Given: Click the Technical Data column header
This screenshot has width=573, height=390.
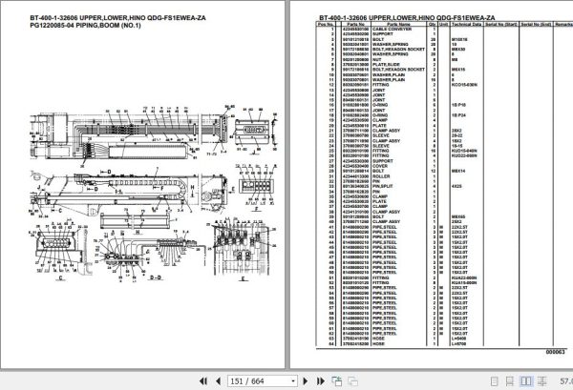Looking at the screenshot, I should pos(466,24).
